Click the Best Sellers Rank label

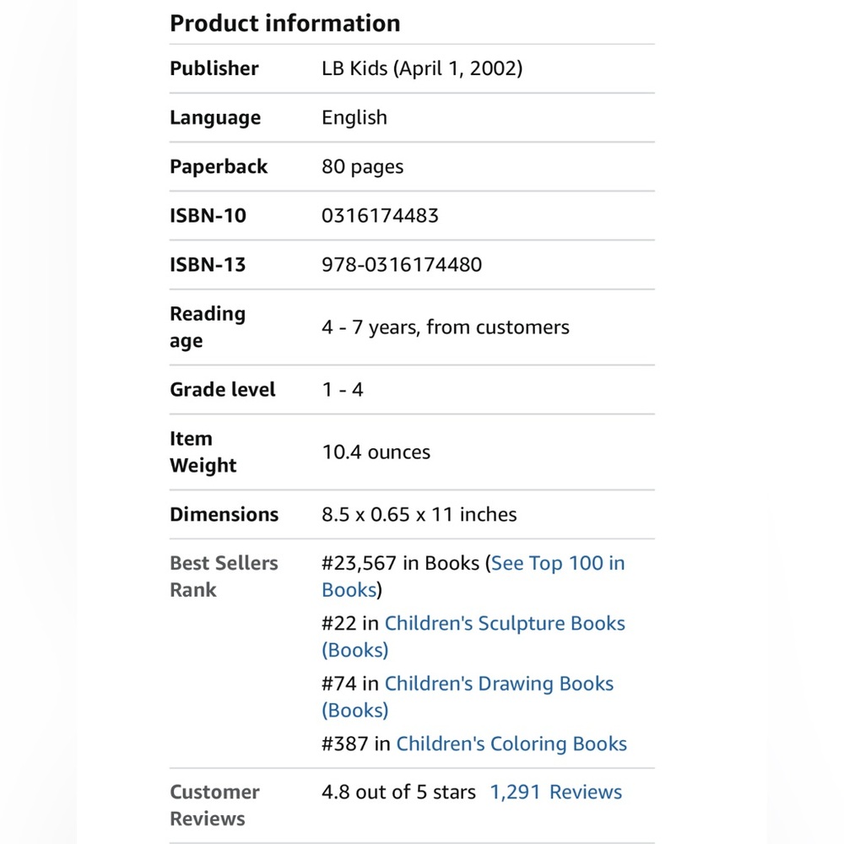point(224,576)
